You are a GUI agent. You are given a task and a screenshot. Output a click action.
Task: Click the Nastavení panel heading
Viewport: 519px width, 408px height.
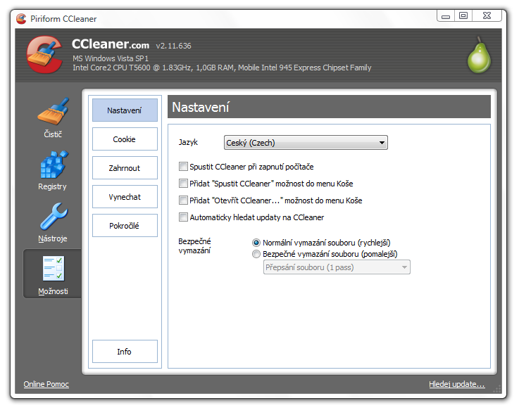(x=201, y=107)
